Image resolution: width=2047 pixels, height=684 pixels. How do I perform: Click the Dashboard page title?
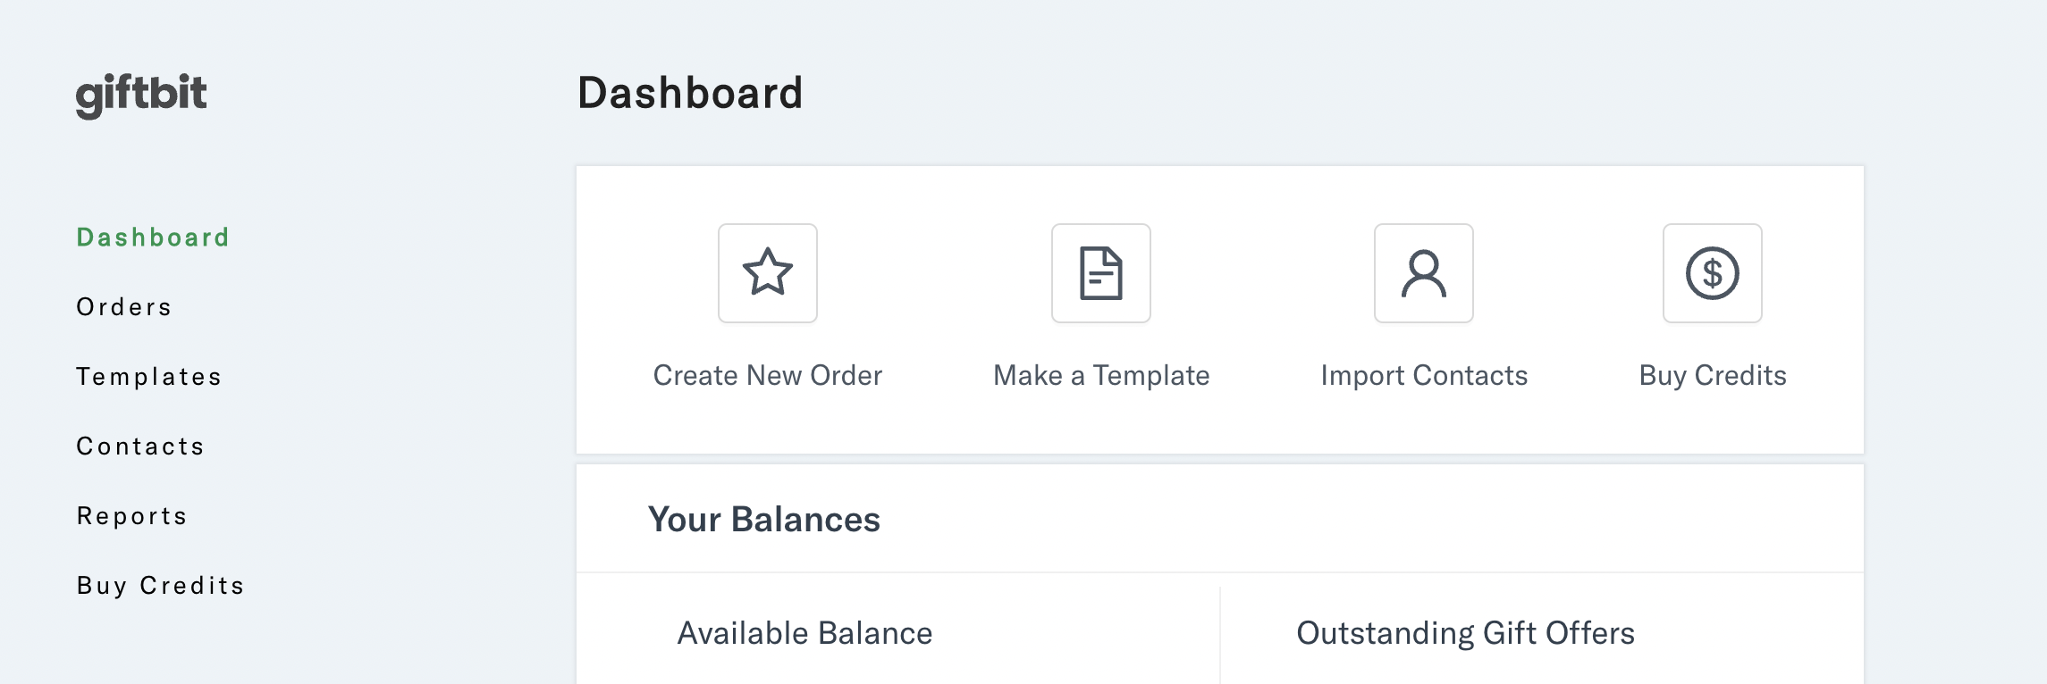[x=690, y=92]
